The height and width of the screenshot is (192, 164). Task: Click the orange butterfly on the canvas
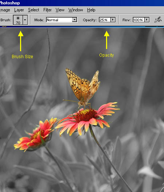pyautogui.click(x=82, y=87)
